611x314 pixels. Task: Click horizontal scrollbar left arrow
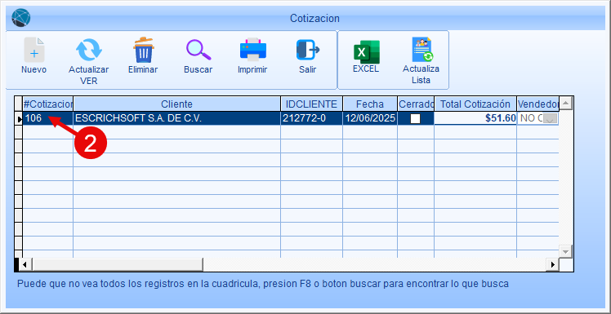click(x=25, y=265)
